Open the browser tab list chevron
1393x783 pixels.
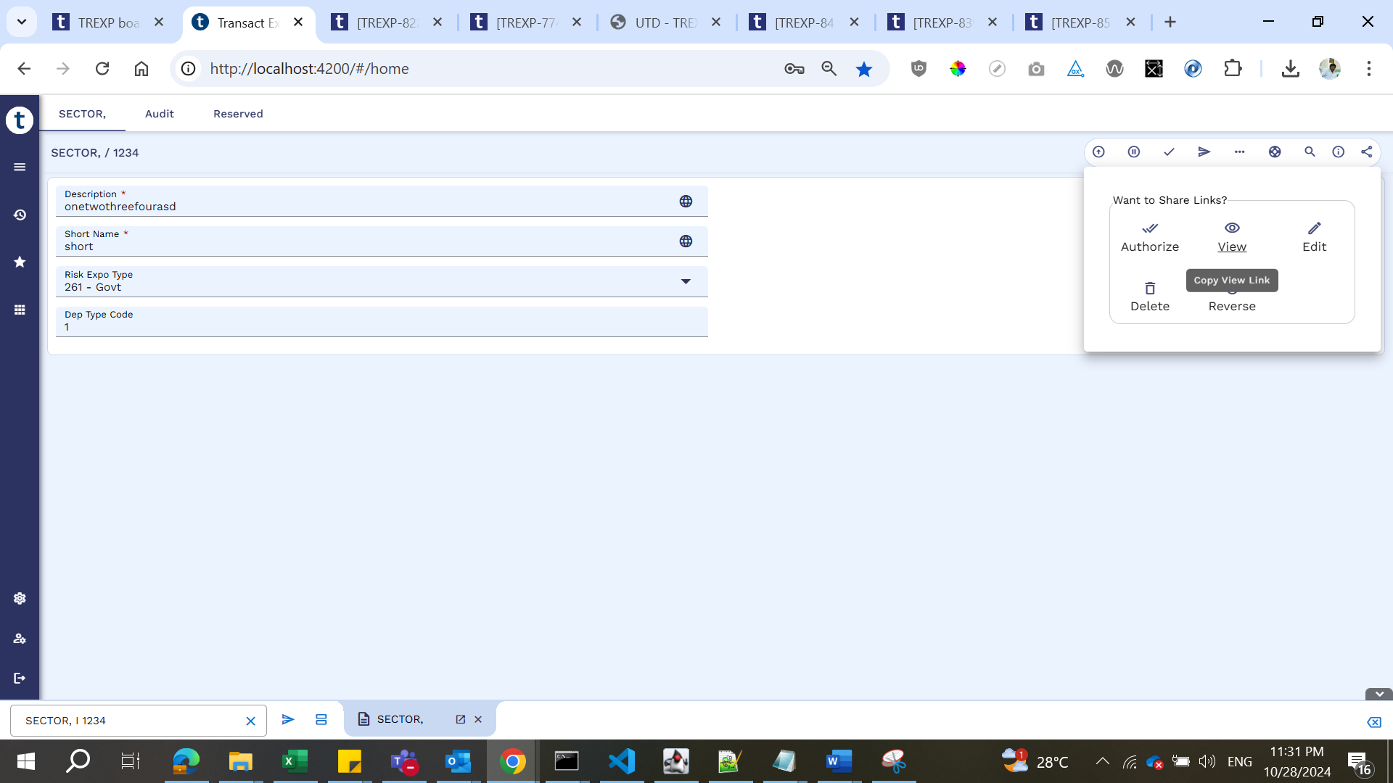pos(22,22)
